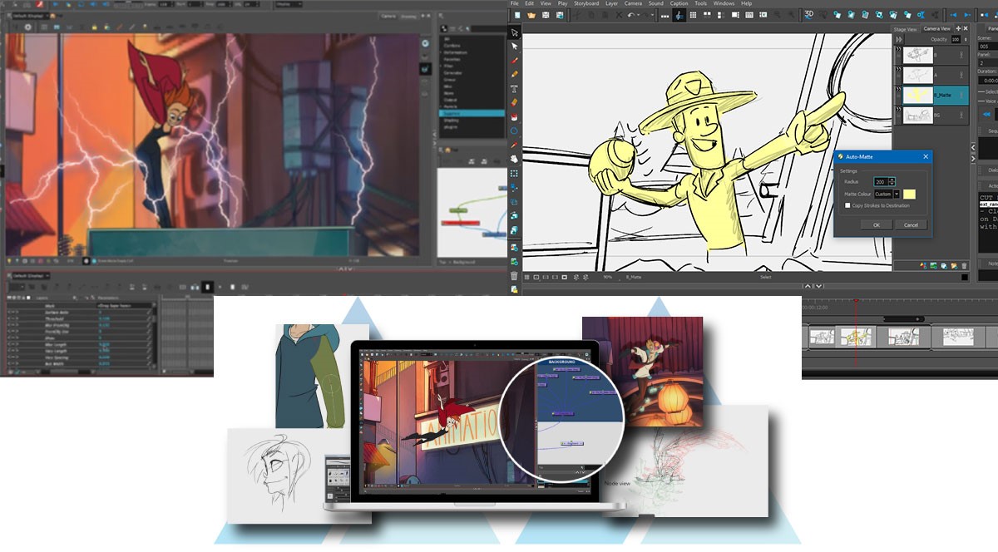Click the plus icon beside Camera View tab
The width and height of the screenshot is (998, 552).
[x=958, y=28]
